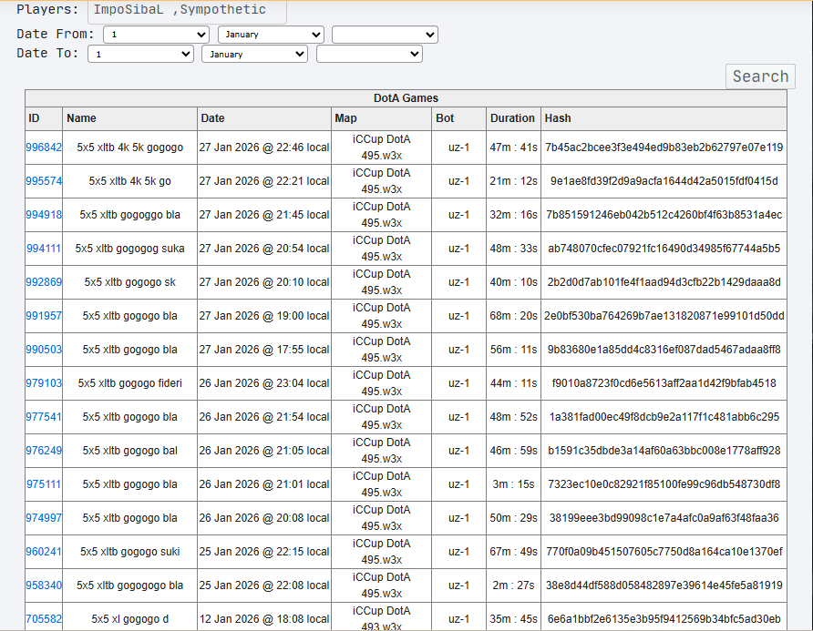Click date '27 Jan 2026 @ 22:46 local'

(x=264, y=148)
